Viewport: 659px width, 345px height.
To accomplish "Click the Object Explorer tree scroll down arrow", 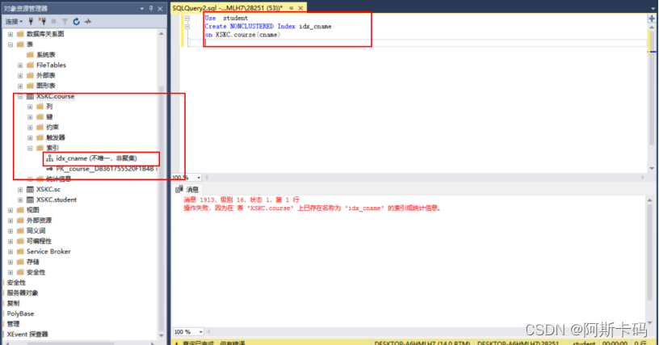I will tap(162, 335).
